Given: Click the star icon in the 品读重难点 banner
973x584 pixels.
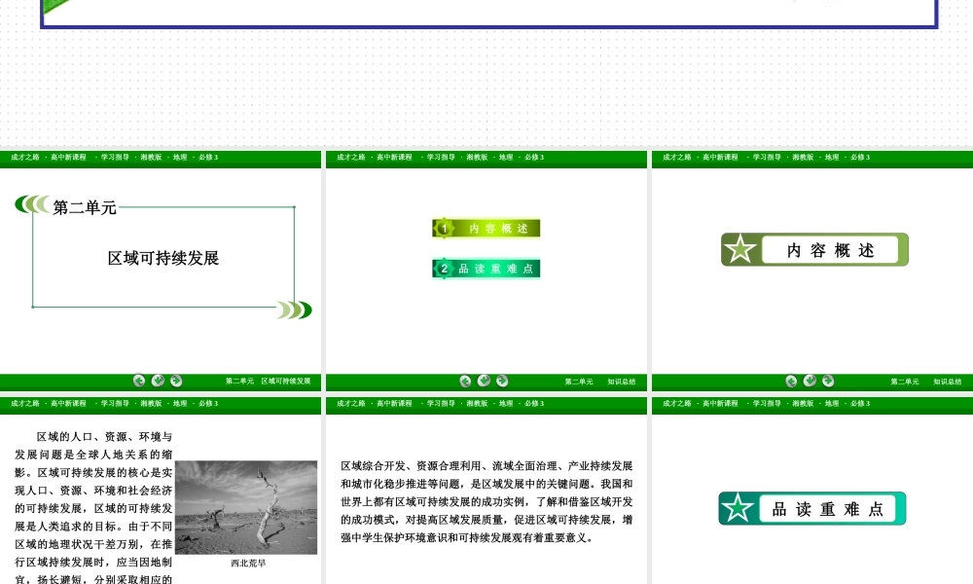Looking at the screenshot, I should click(739, 507).
